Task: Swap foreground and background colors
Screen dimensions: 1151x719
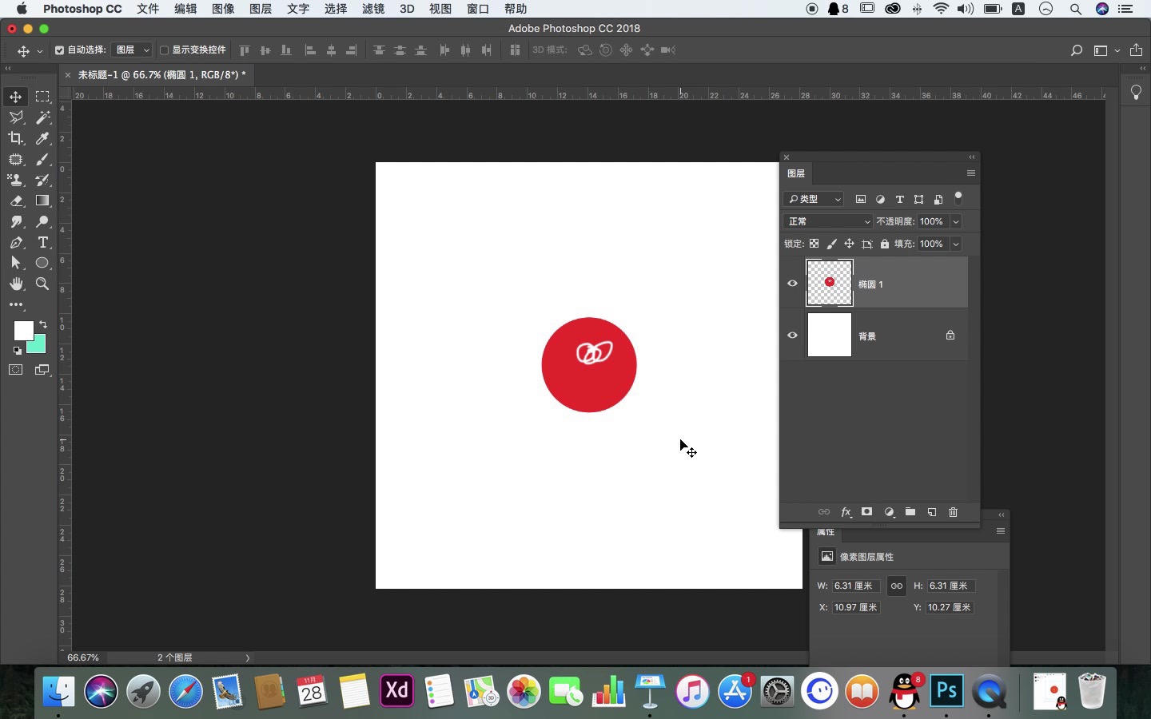Action: 43,324
